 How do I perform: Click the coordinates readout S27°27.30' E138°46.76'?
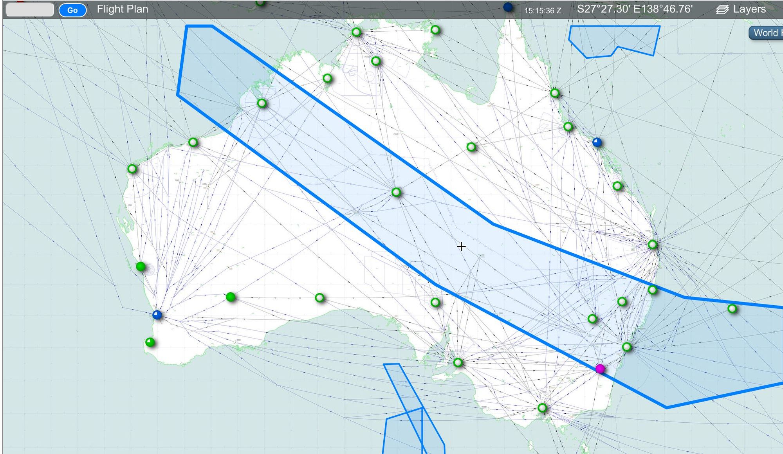[x=635, y=9]
